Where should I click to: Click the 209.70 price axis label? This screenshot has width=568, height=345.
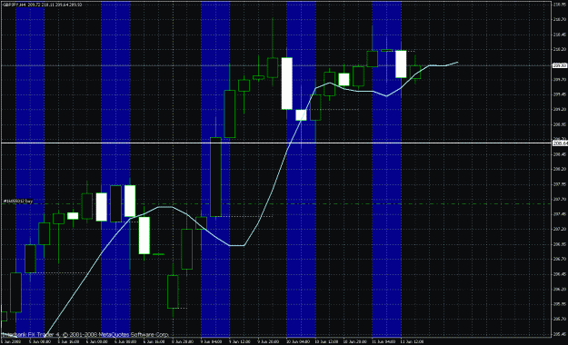point(560,79)
